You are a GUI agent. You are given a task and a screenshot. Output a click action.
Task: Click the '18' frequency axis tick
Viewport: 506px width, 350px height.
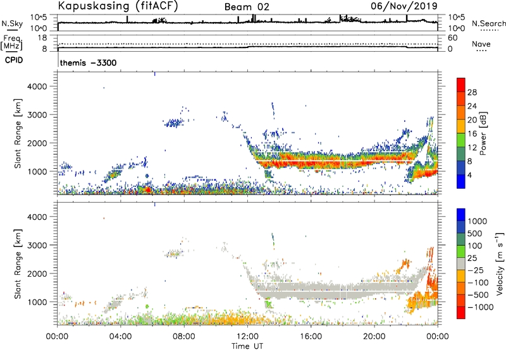click(42, 38)
